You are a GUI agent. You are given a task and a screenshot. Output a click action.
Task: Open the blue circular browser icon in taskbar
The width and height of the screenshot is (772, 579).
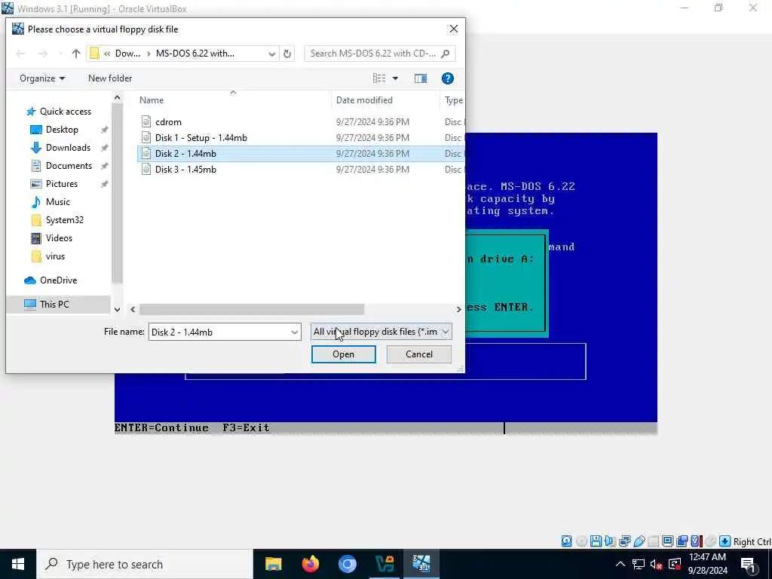(347, 564)
